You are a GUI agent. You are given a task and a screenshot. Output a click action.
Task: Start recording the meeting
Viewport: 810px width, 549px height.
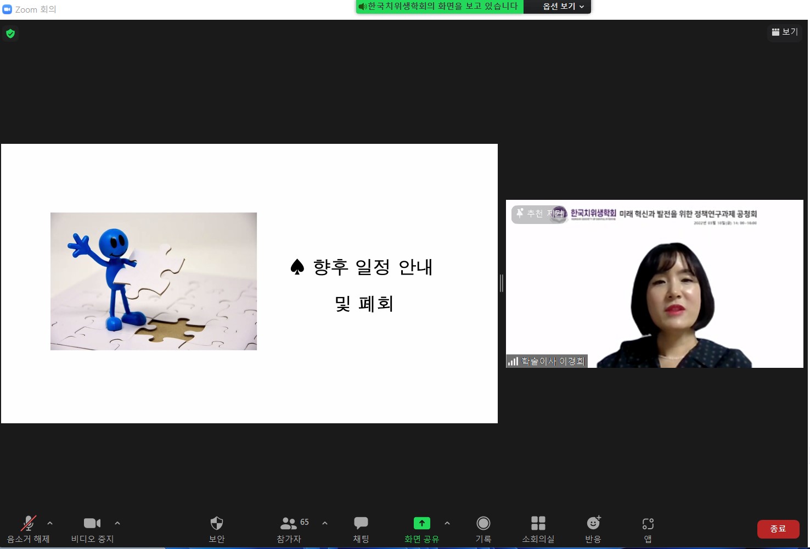click(x=483, y=529)
